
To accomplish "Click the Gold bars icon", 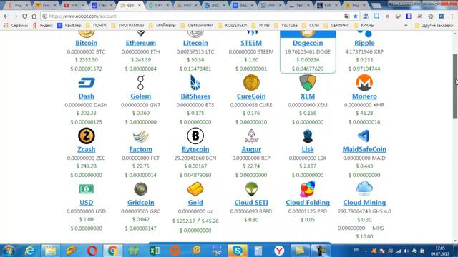I will (x=195, y=189).
